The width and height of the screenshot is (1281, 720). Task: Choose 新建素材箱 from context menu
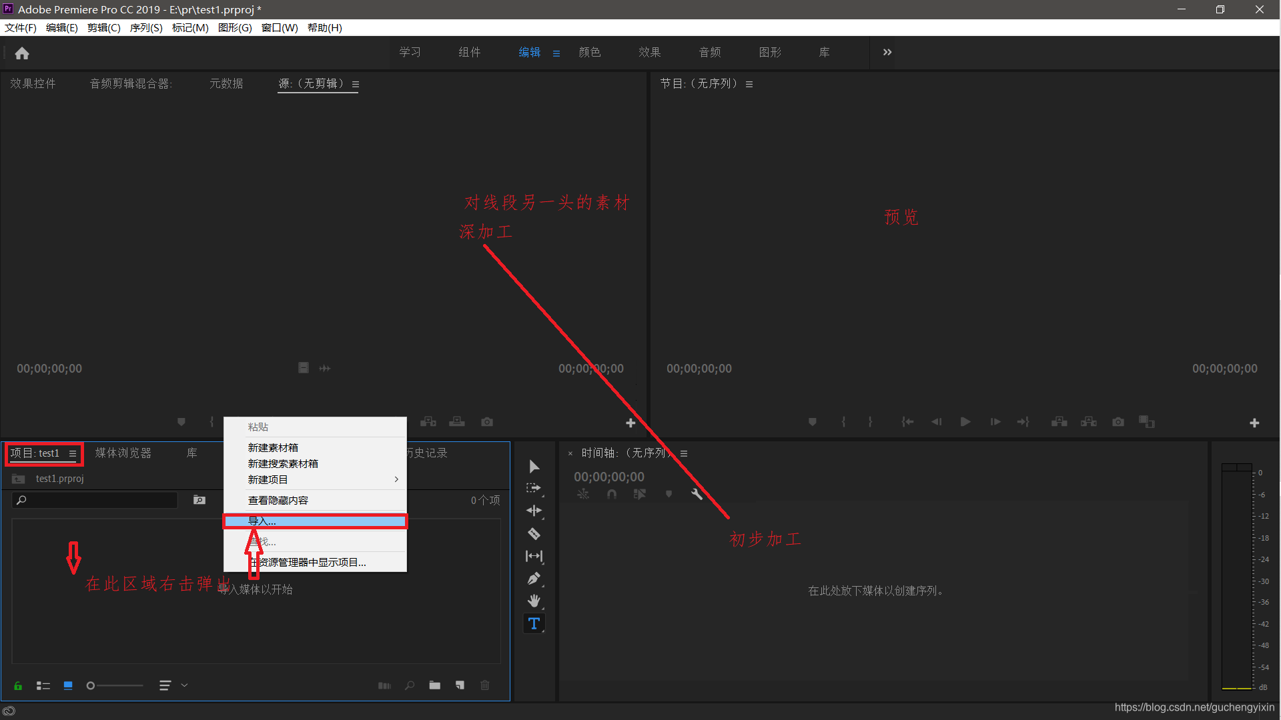pos(315,447)
